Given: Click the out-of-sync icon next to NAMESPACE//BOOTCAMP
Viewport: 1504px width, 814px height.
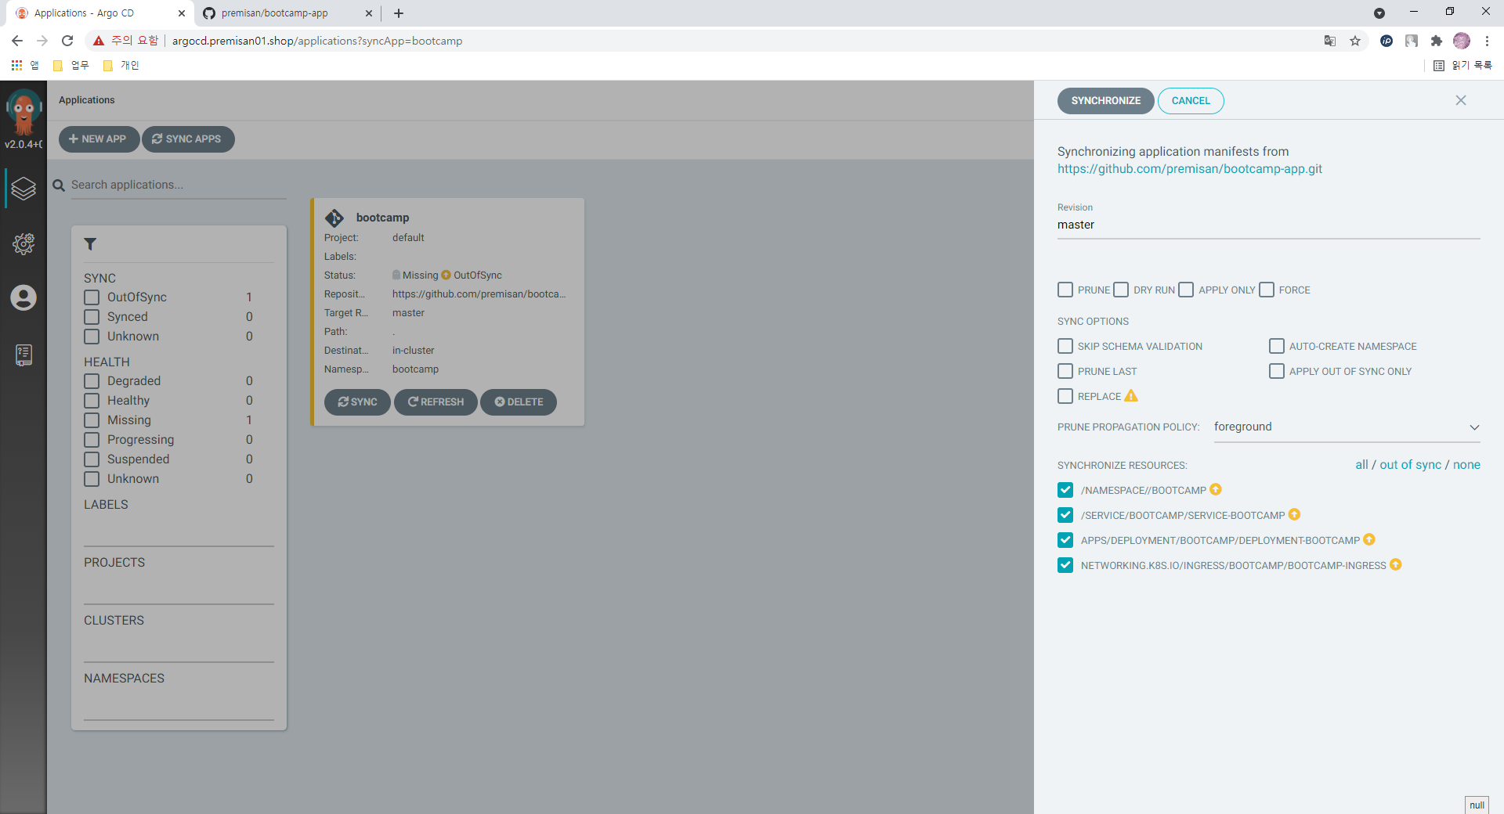Looking at the screenshot, I should [x=1216, y=489].
